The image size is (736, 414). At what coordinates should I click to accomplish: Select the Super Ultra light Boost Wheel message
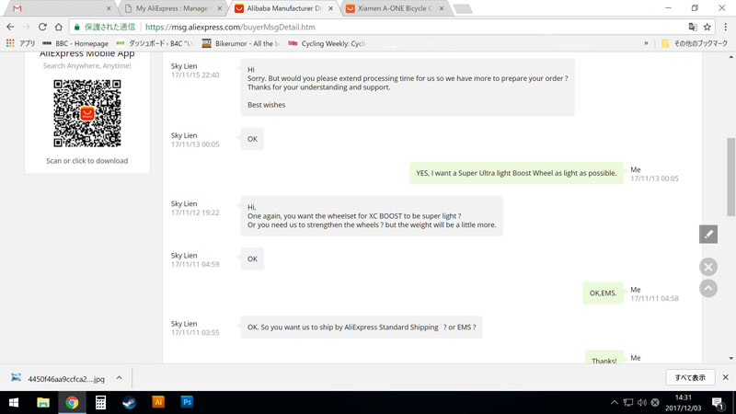[516, 173]
